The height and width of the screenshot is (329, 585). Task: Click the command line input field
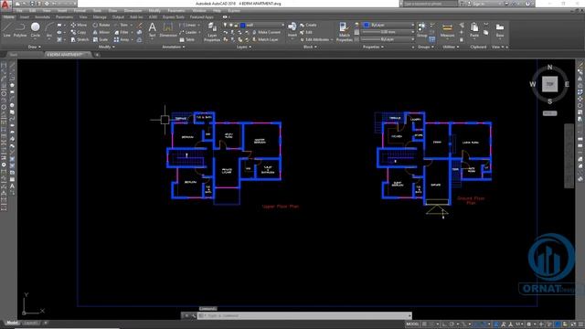pyautogui.click(x=305, y=315)
